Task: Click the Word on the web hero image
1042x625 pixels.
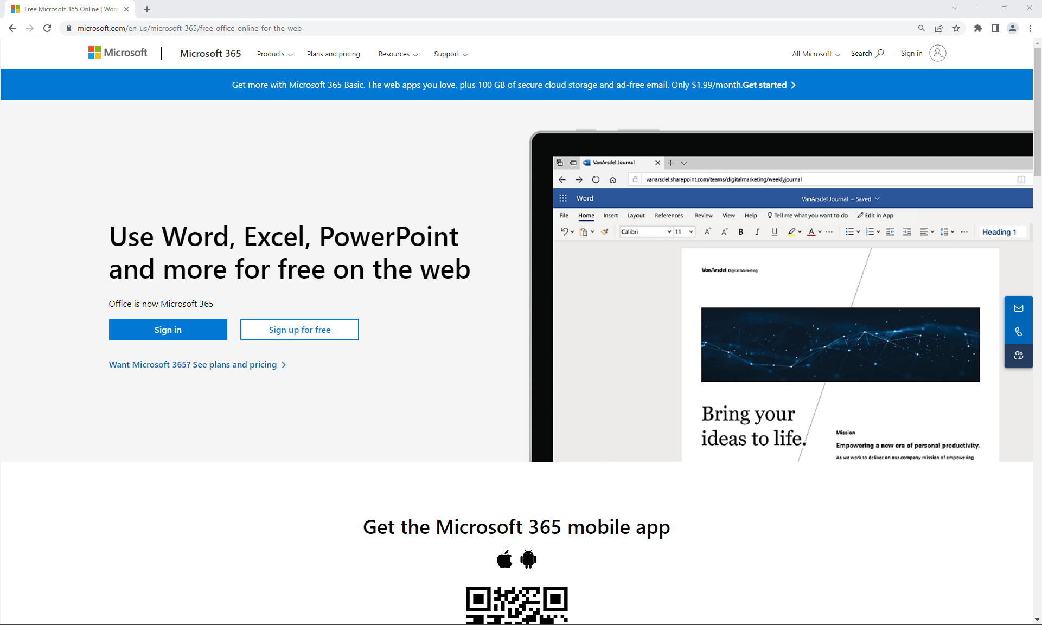Action: pyautogui.click(x=781, y=296)
